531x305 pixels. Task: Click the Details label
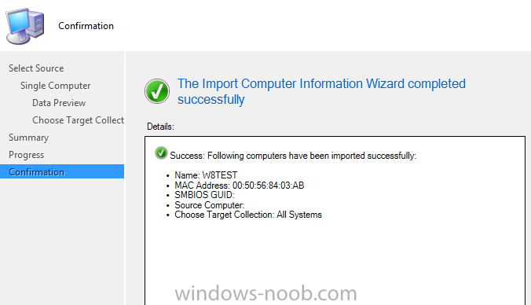160,127
